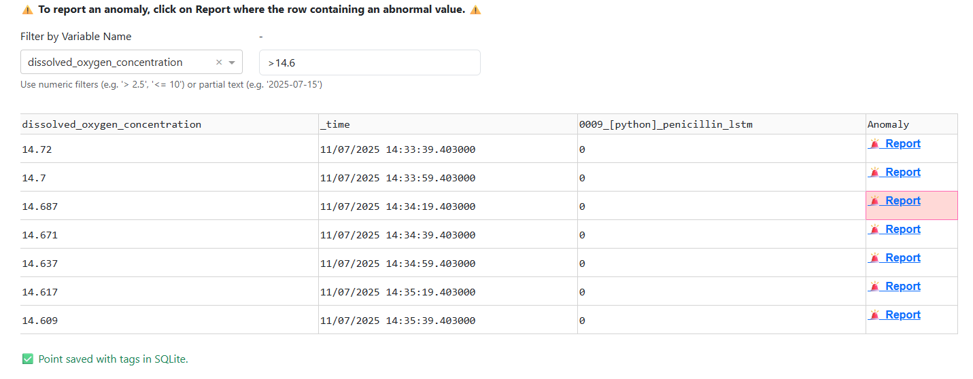The width and height of the screenshot is (973, 379).
Task: Report the anomaly for the 14.7 row
Action: click(x=902, y=173)
